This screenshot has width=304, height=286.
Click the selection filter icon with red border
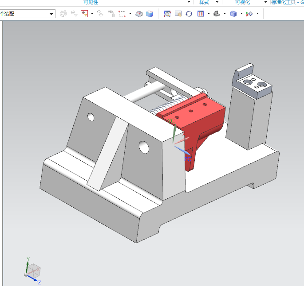coord(84,14)
